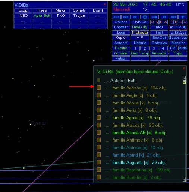Open the Options button
The width and height of the screenshot is (189, 192).
pos(121,22)
